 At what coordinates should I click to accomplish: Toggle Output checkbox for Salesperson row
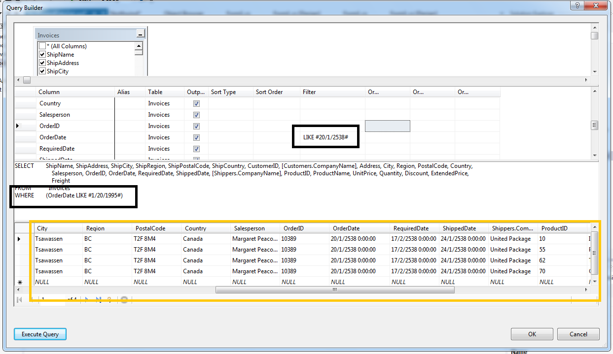(196, 115)
